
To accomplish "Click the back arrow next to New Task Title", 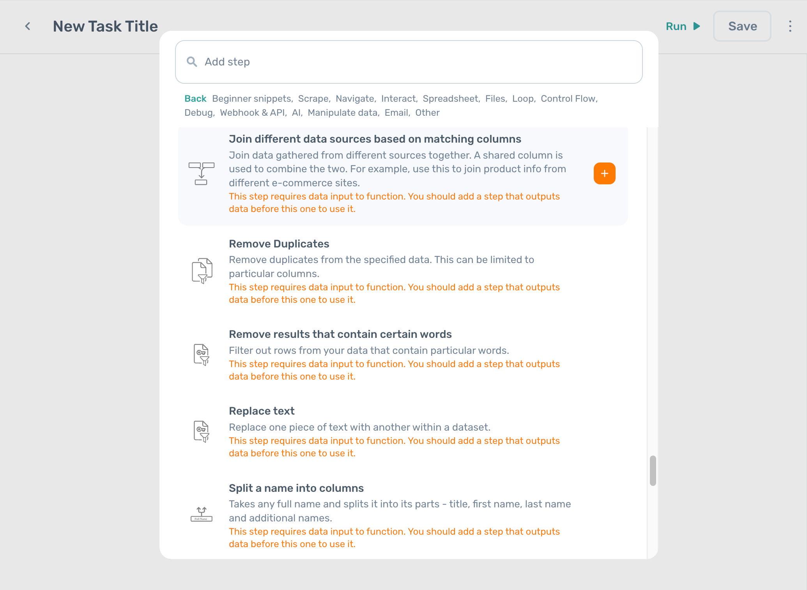I will [28, 26].
